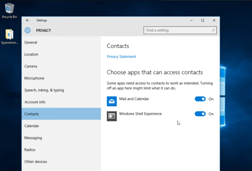
Task: Turn off Mail and Calendar contacts access
Action: [200, 99]
